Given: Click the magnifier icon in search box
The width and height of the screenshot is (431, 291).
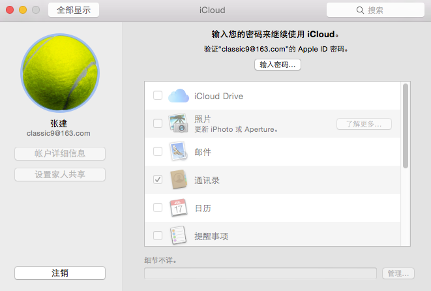Looking at the screenshot, I should click(x=360, y=10).
